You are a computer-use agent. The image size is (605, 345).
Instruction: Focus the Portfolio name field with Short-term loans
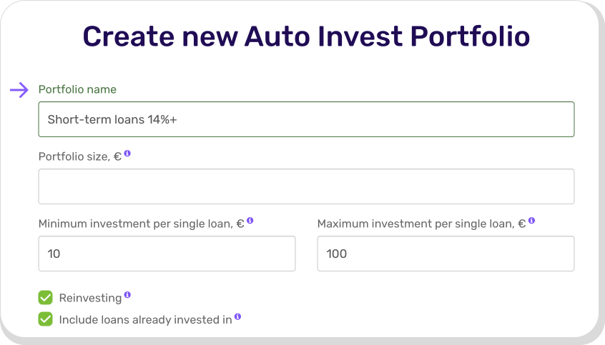306,119
